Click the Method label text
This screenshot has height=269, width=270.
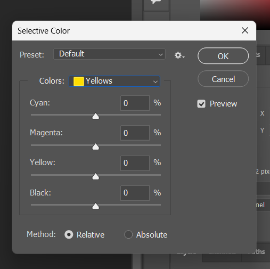(41, 234)
